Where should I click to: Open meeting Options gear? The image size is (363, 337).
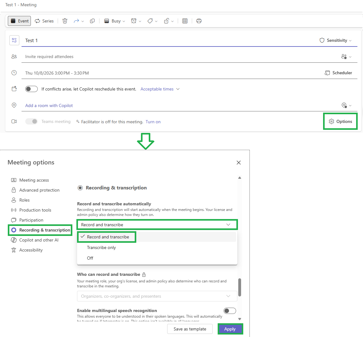coord(340,121)
